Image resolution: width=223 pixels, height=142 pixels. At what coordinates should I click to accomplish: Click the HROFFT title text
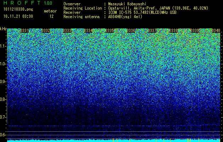22,3
